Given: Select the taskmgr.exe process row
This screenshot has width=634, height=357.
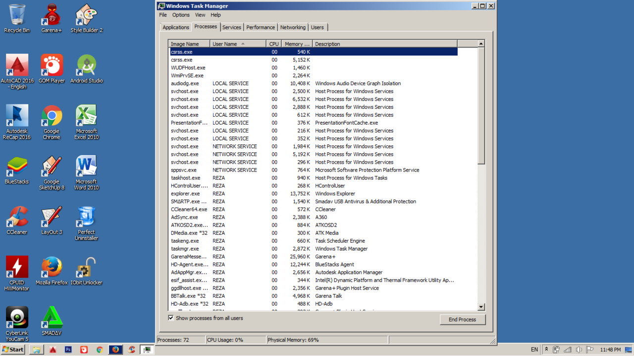Looking at the screenshot, I should tap(313, 249).
